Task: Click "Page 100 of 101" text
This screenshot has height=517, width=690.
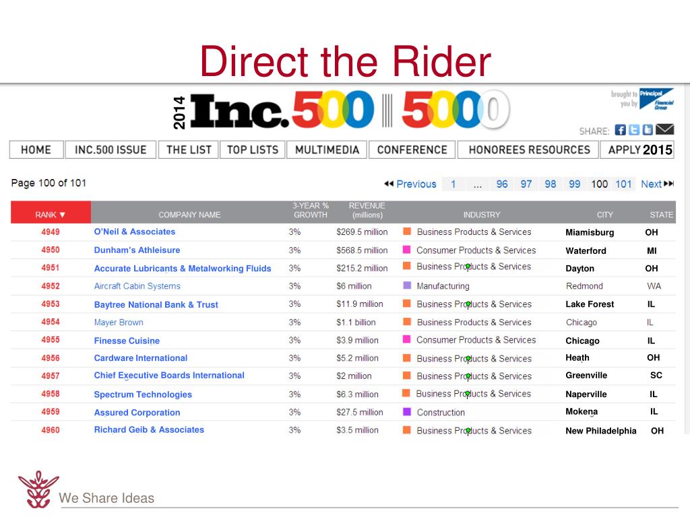Action: (49, 183)
